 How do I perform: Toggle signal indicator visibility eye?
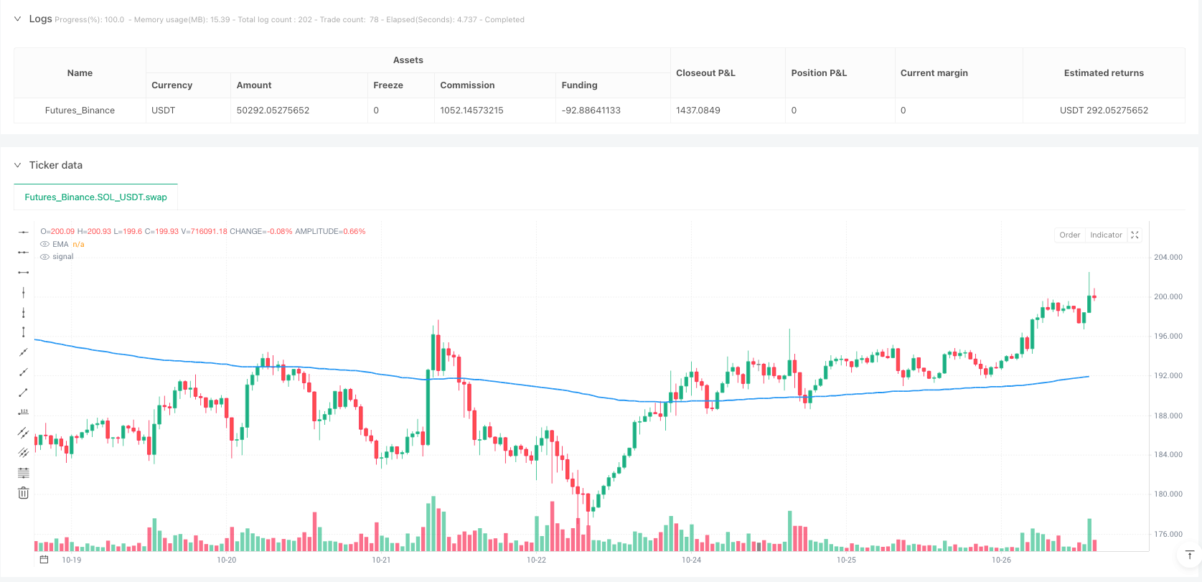[x=44, y=257]
